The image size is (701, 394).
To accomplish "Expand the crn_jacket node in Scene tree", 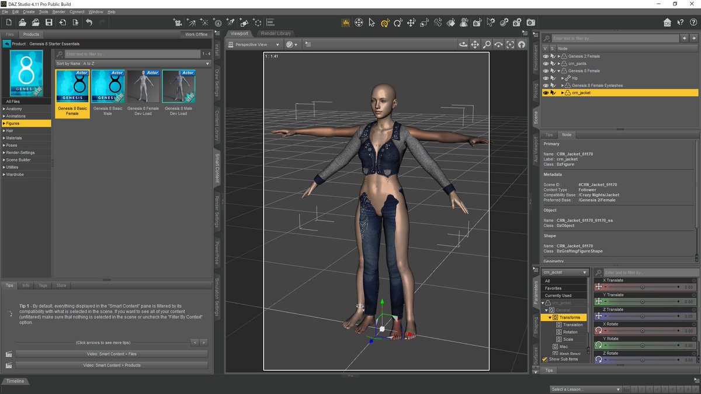I will click(x=563, y=92).
